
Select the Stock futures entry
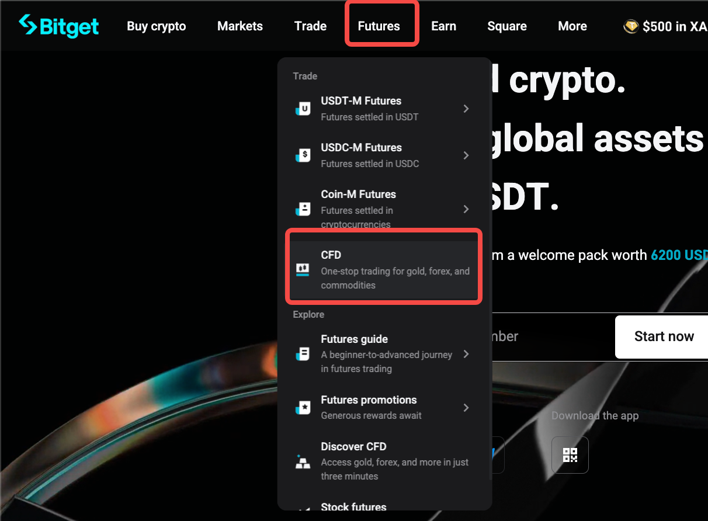pyautogui.click(x=353, y=507)
